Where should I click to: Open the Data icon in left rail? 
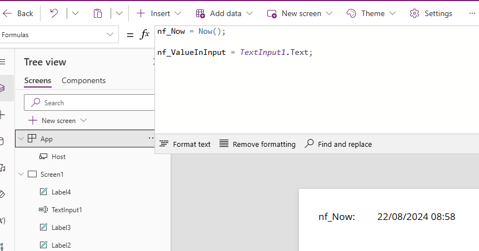pyautogui.click(x=2, y=141)
